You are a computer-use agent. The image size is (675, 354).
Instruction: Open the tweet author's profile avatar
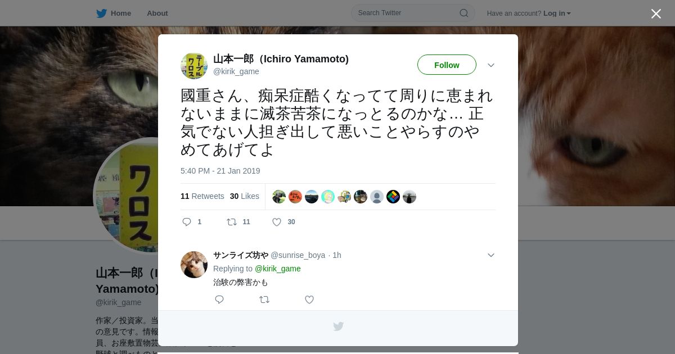coord(194,66)
